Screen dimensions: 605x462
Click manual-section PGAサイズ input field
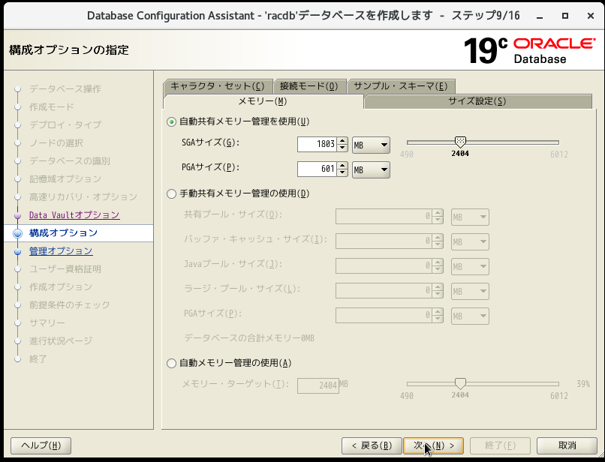tap(384, 316)
